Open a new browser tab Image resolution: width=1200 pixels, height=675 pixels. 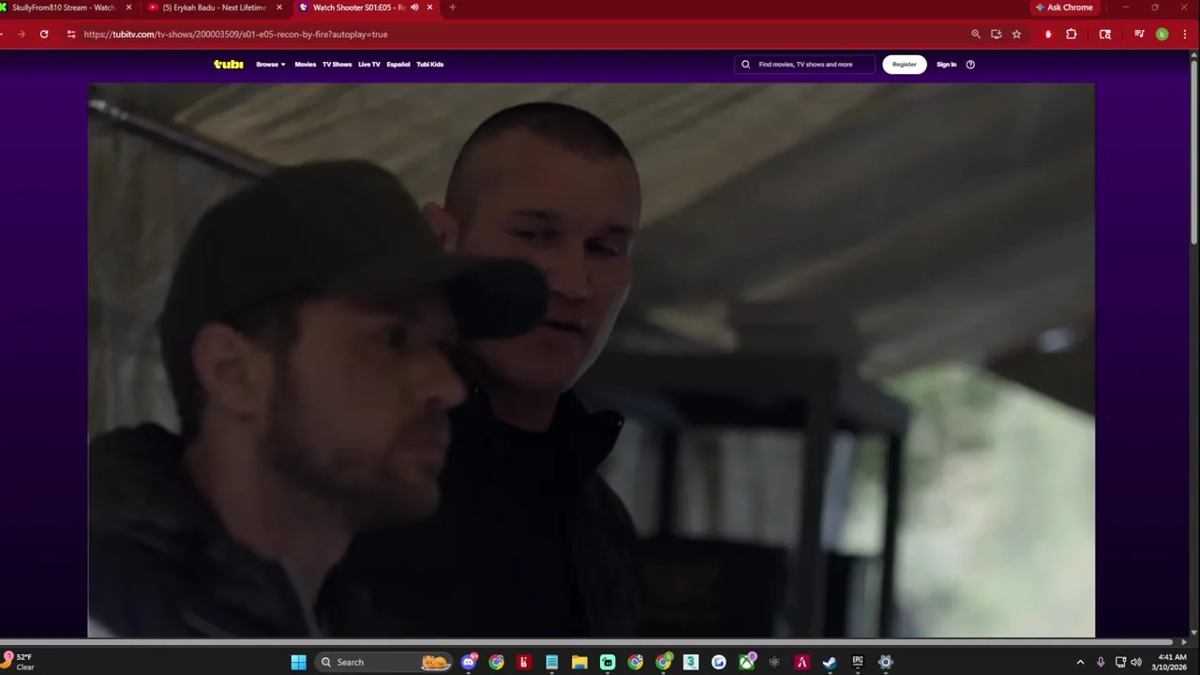click(453, 7)
